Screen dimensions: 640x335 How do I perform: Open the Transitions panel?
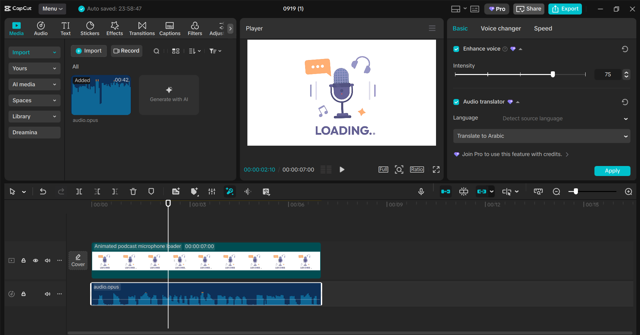[142, 28]
